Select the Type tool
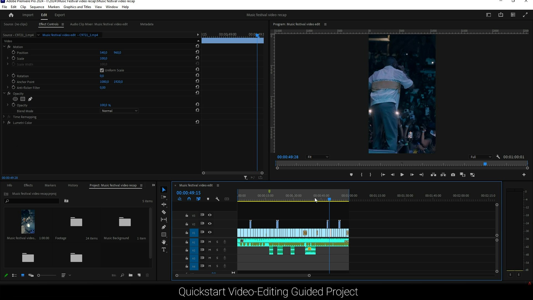This screenshot has height=300, width=533. (164, 249)
